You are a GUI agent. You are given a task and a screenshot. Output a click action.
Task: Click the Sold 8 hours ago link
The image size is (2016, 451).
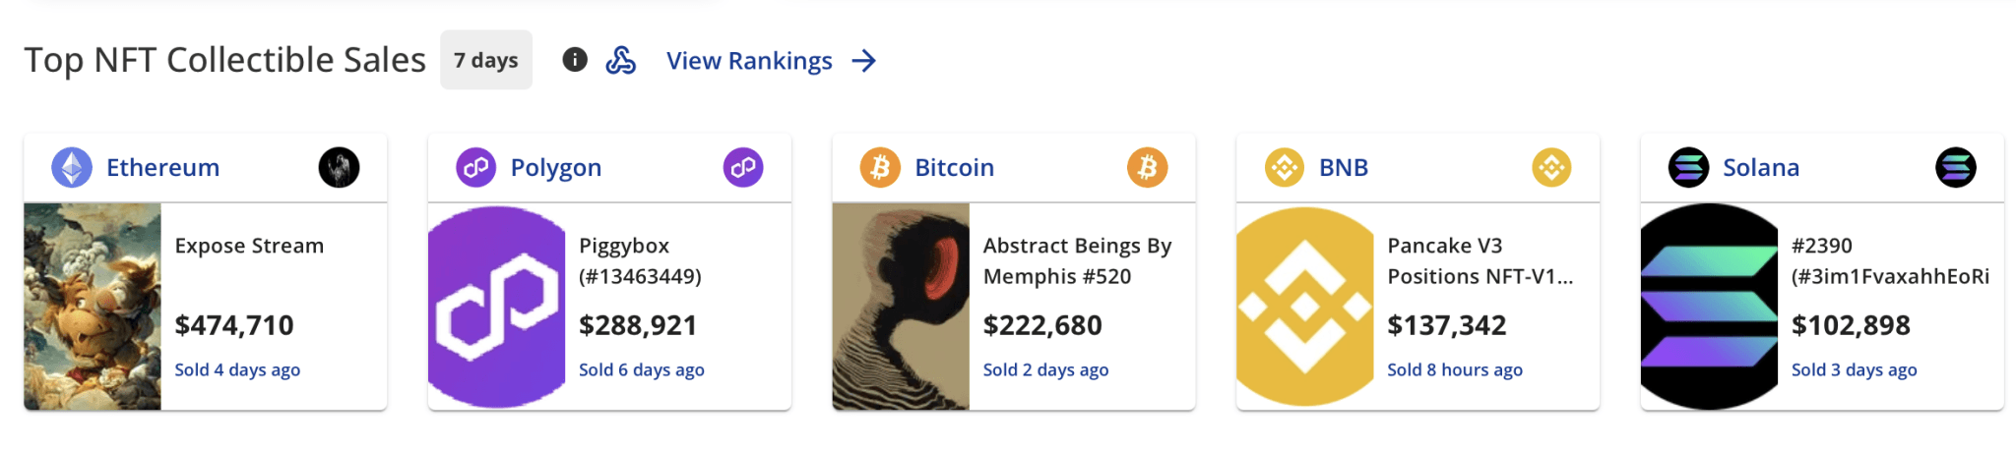coord(1454,370)
